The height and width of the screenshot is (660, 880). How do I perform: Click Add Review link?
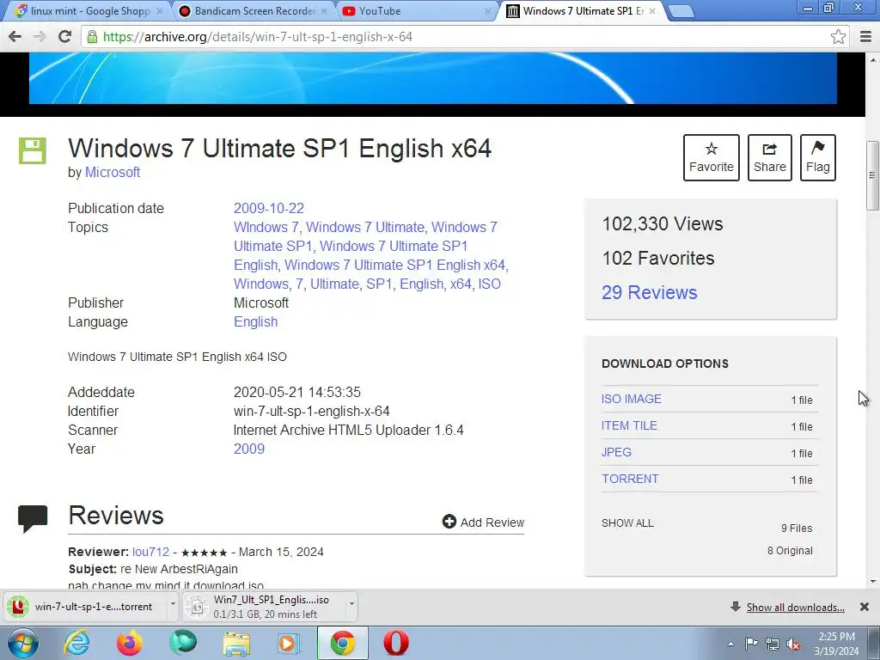(492, 522)
